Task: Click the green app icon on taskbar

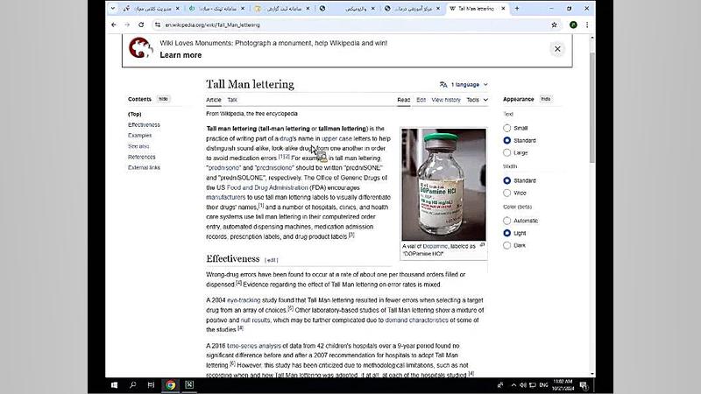Action: point(189,385)
